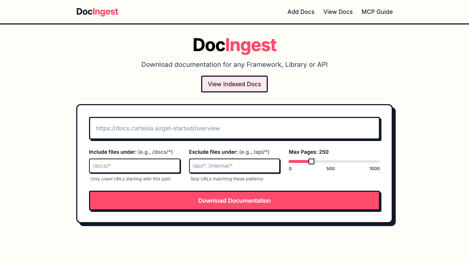The width and height of the screenshot is (469, 263).
Task: Click the Skip URLs matching patterns hint
Action: 226,179
